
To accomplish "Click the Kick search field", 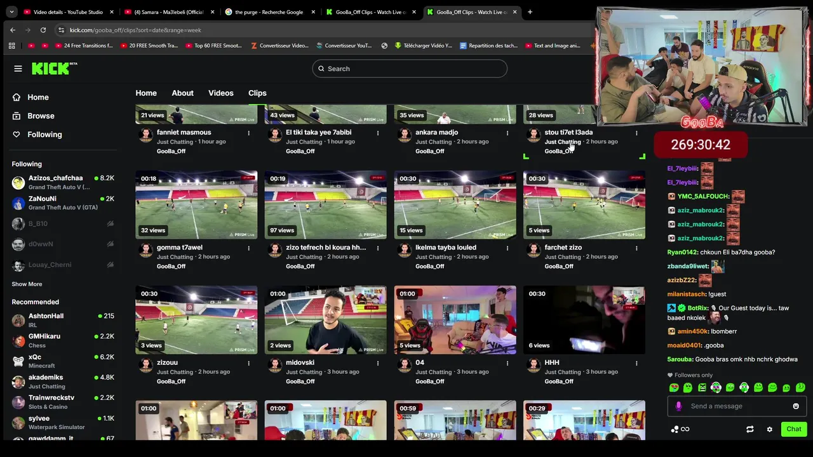I will point(410,69).
